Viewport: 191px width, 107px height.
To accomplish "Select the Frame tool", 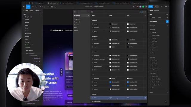I will pos(32,7).
